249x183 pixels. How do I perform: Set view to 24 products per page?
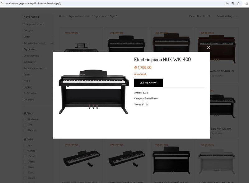tap(209, 16)
